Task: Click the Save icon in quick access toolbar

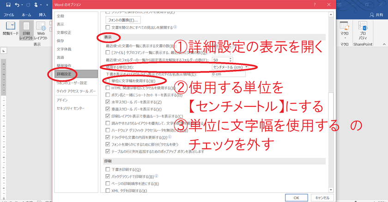Action: click(8, 5)
